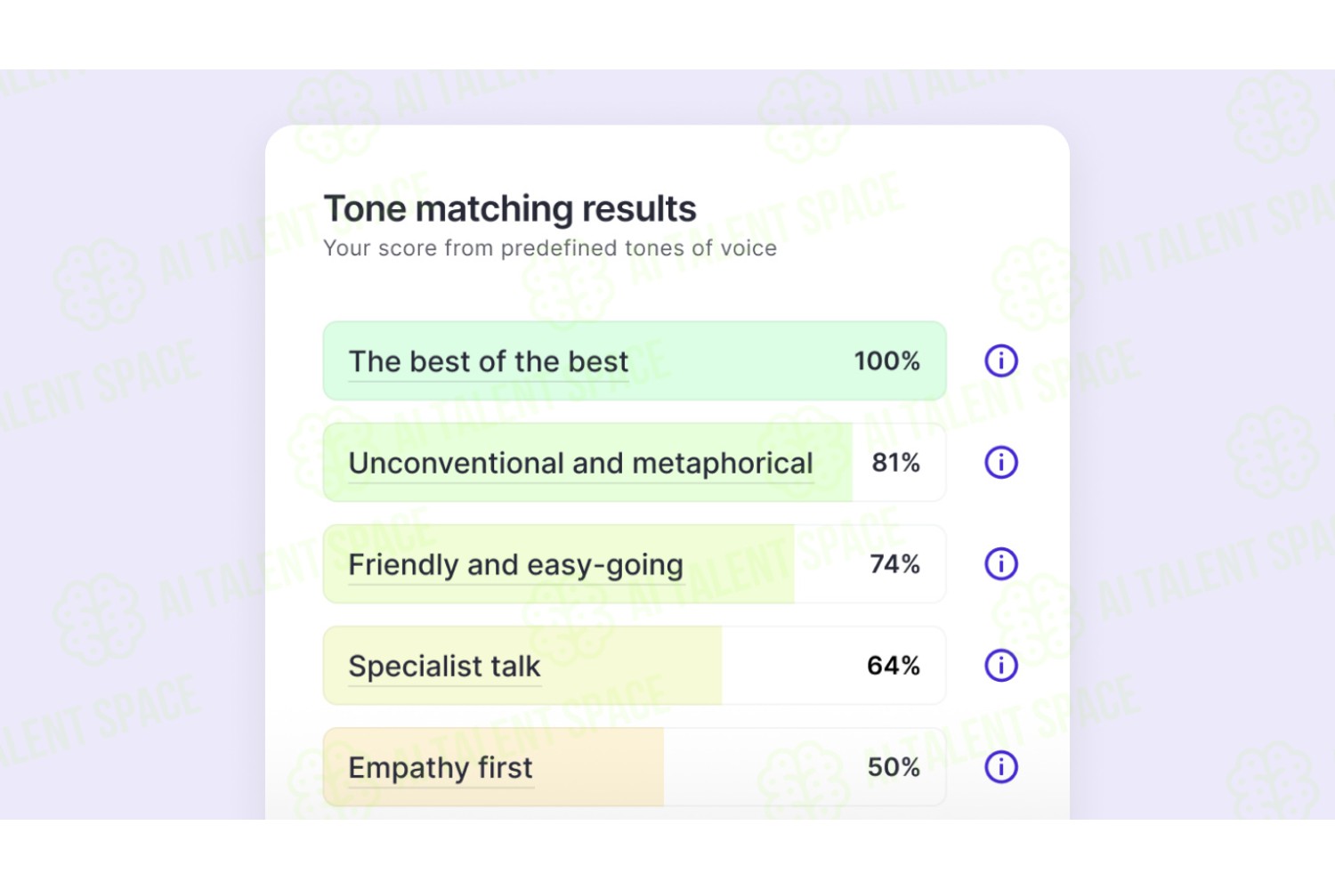Click the Tone matching results heading
The image size is (1335, 890).
point(510,209)
